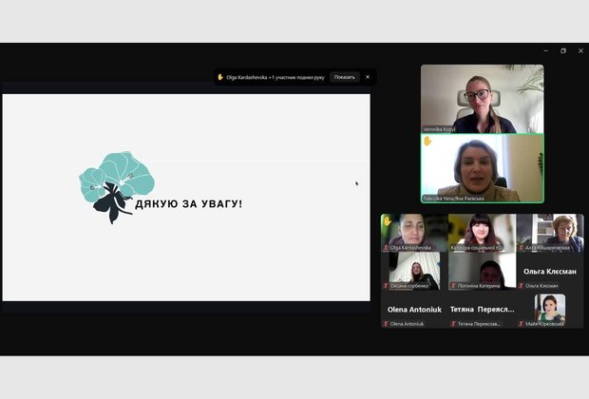Click the raised hand icon on Raievska Yana's tile
Viewport: 589px width, 399px height.
(x=427, y=142)
